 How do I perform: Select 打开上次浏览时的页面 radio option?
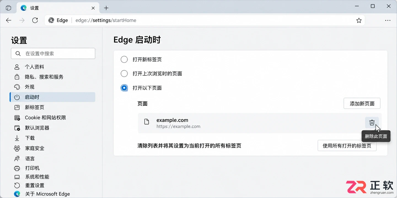124,74
